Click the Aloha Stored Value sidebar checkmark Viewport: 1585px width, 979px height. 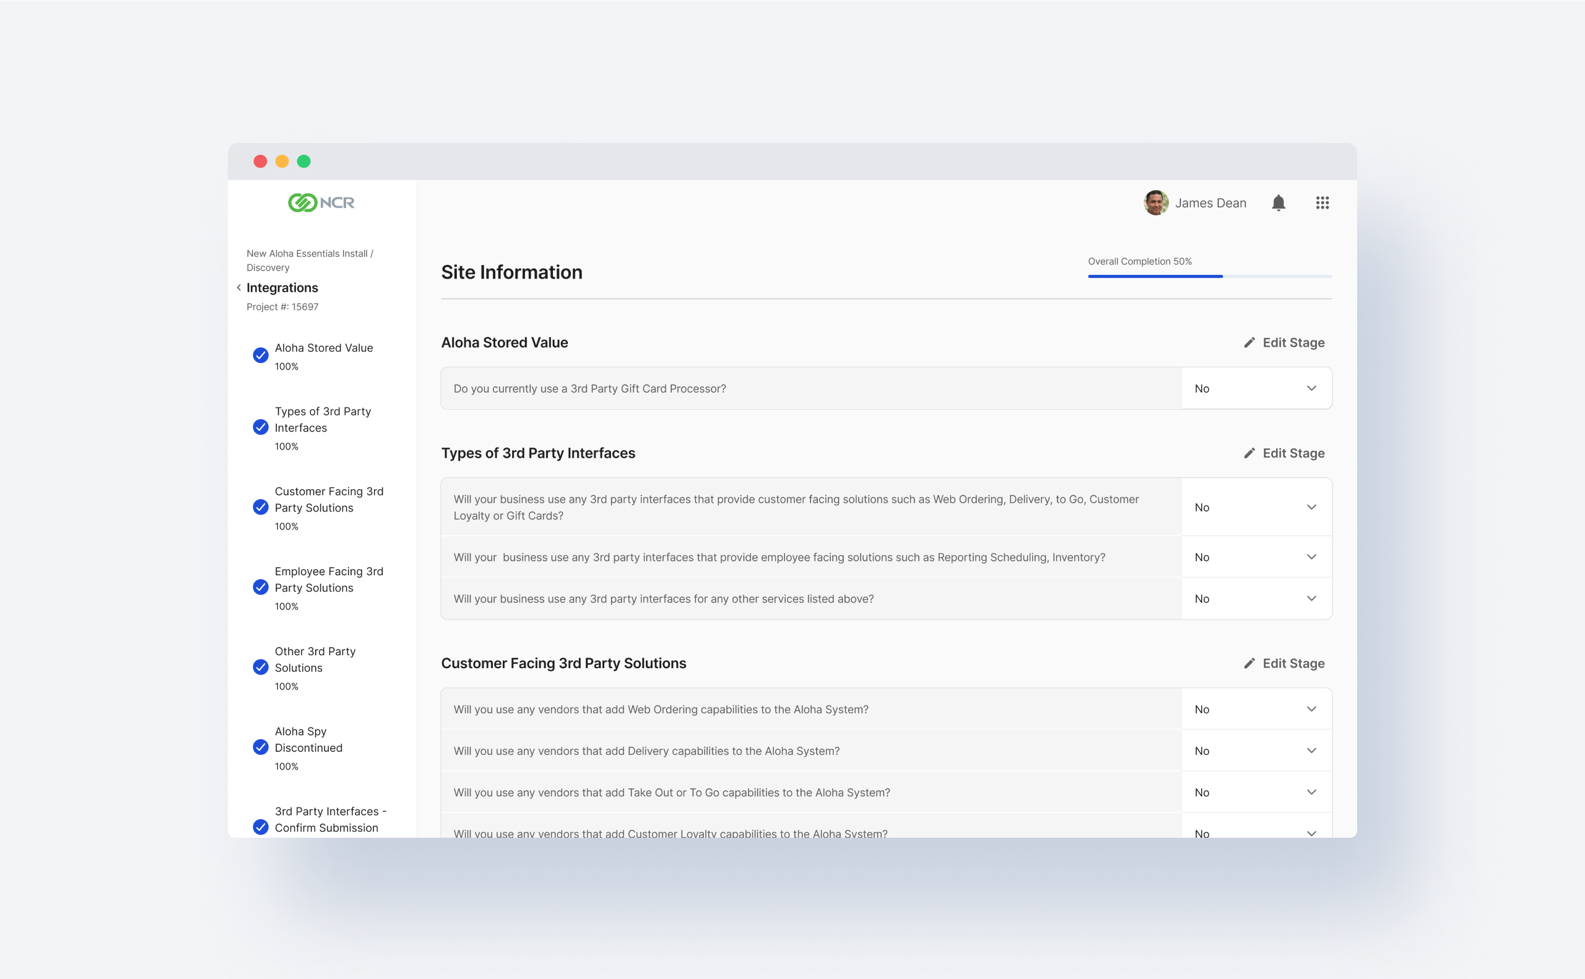[x=261, y=355]
